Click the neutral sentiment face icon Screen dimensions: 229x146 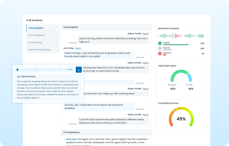point(160,49)
